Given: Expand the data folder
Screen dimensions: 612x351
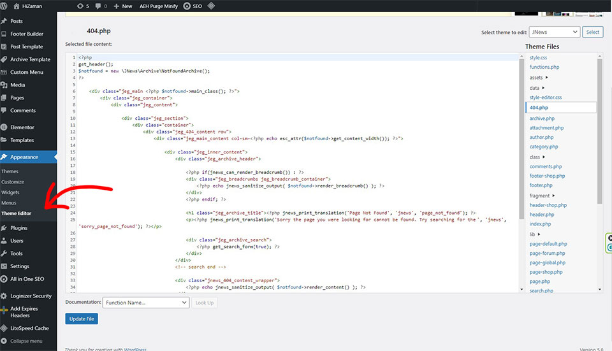Looking at the screenshot, I should (537, 88).
